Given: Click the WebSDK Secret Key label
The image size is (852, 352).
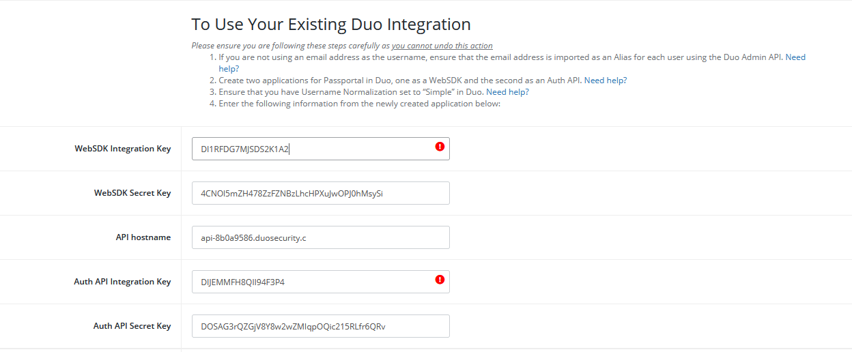Looking at the screenshot, I should point(132,193).
